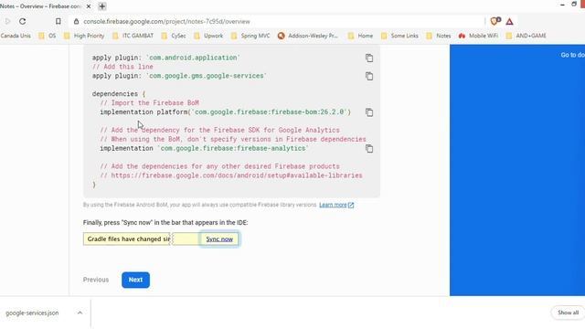Select the Notes Overview Firebase console tab

[x=40, y=6]
